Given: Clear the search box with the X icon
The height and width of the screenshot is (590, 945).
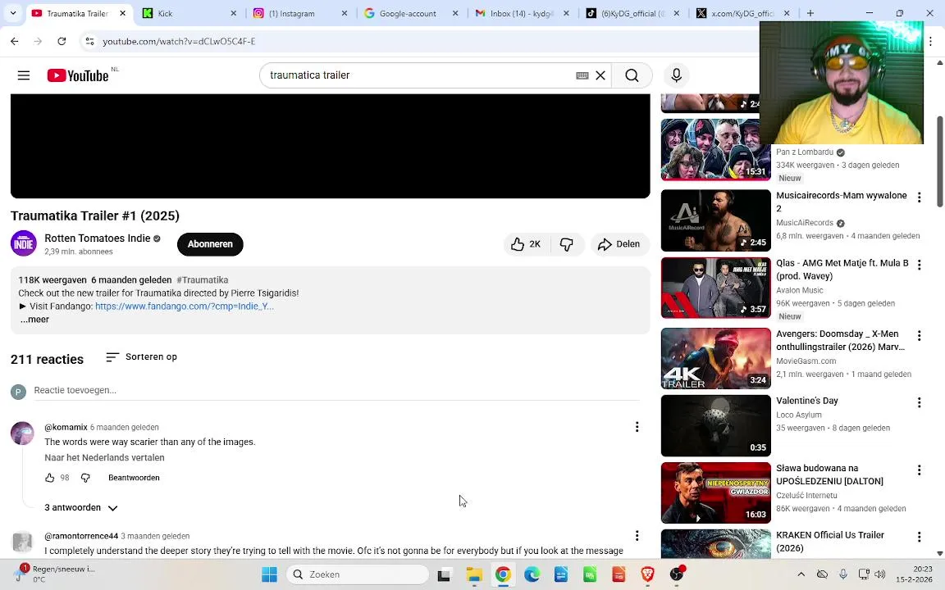Looking at the screenshot, I should pyautogui.click(x=600, y=75).
